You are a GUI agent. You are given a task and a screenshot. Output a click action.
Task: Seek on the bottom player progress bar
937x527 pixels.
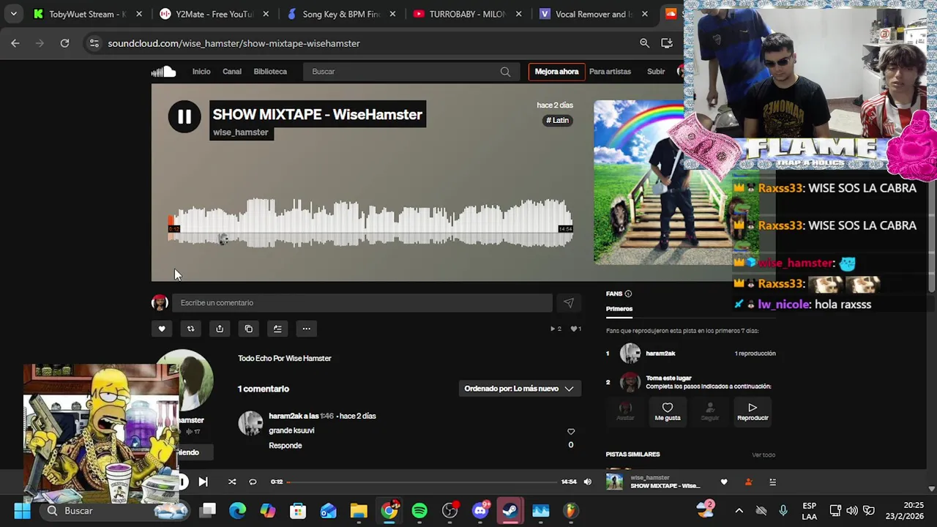[x=422, y=482]
